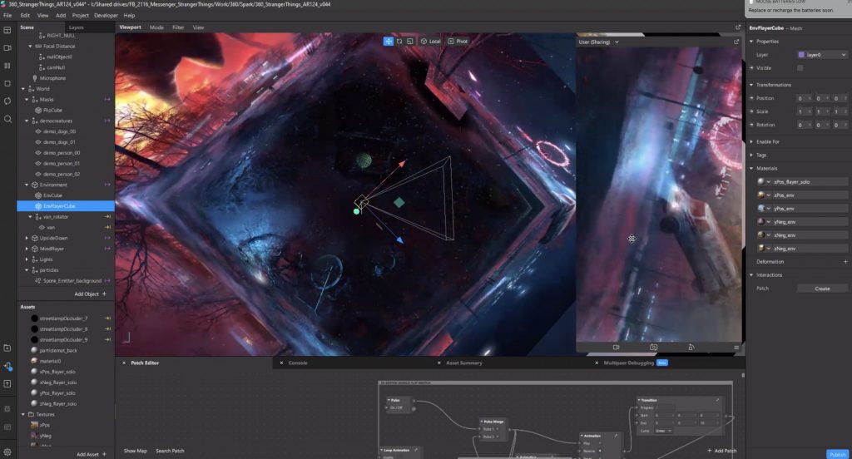This screenshot has height=459, width=852.
Task: Open the simulator hamburger menu
Action: tap(736, 348)
